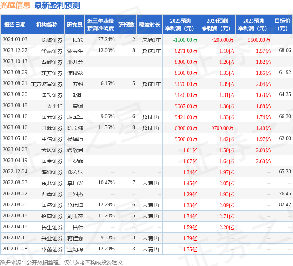
Task: Open the 长城证券 institution entry
Action: [52, 40]
